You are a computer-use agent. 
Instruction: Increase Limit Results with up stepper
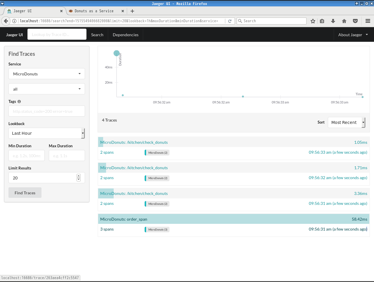click(x=79, y=176)
